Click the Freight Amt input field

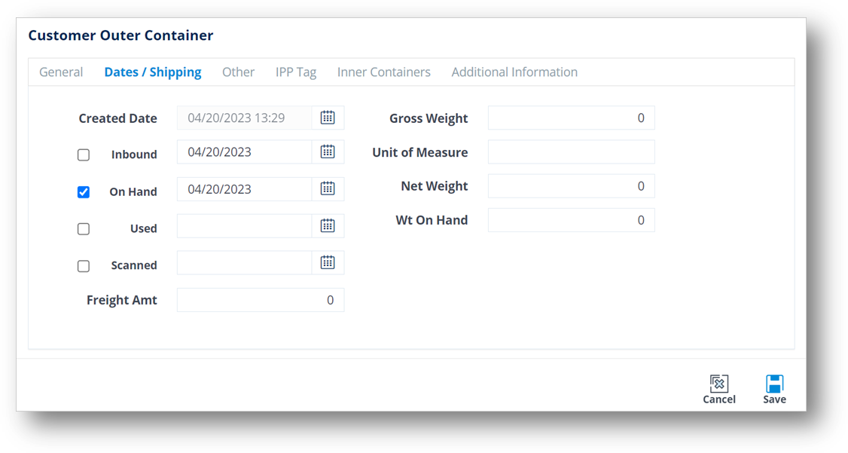pyautogui.click(x=260, y=299)
